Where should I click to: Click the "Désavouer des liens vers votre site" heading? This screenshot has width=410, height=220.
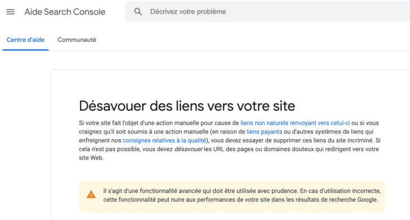187,104
